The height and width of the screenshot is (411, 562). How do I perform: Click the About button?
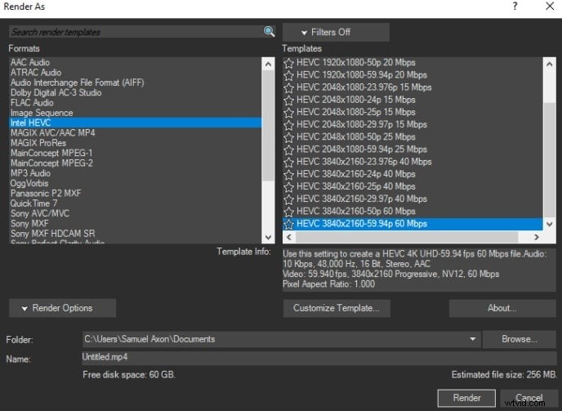tap(502, 308)
